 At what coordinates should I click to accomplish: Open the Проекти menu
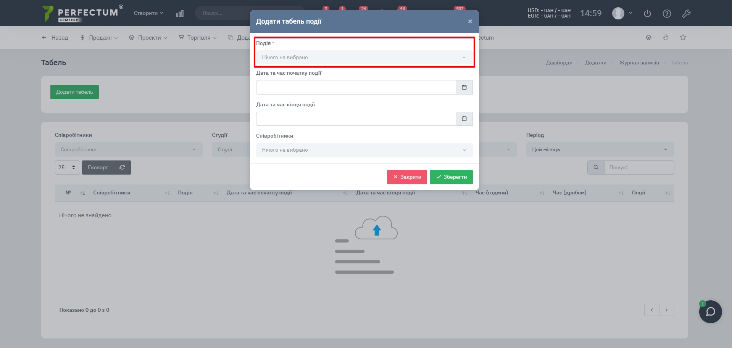148,38
